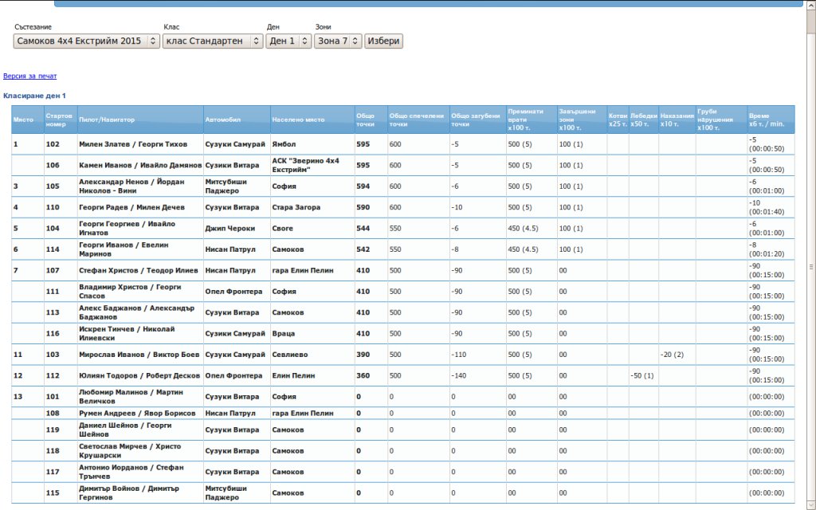Expand the Зони zone dropdown
This screenshot has height=510, width=816.
pos(338,41)
